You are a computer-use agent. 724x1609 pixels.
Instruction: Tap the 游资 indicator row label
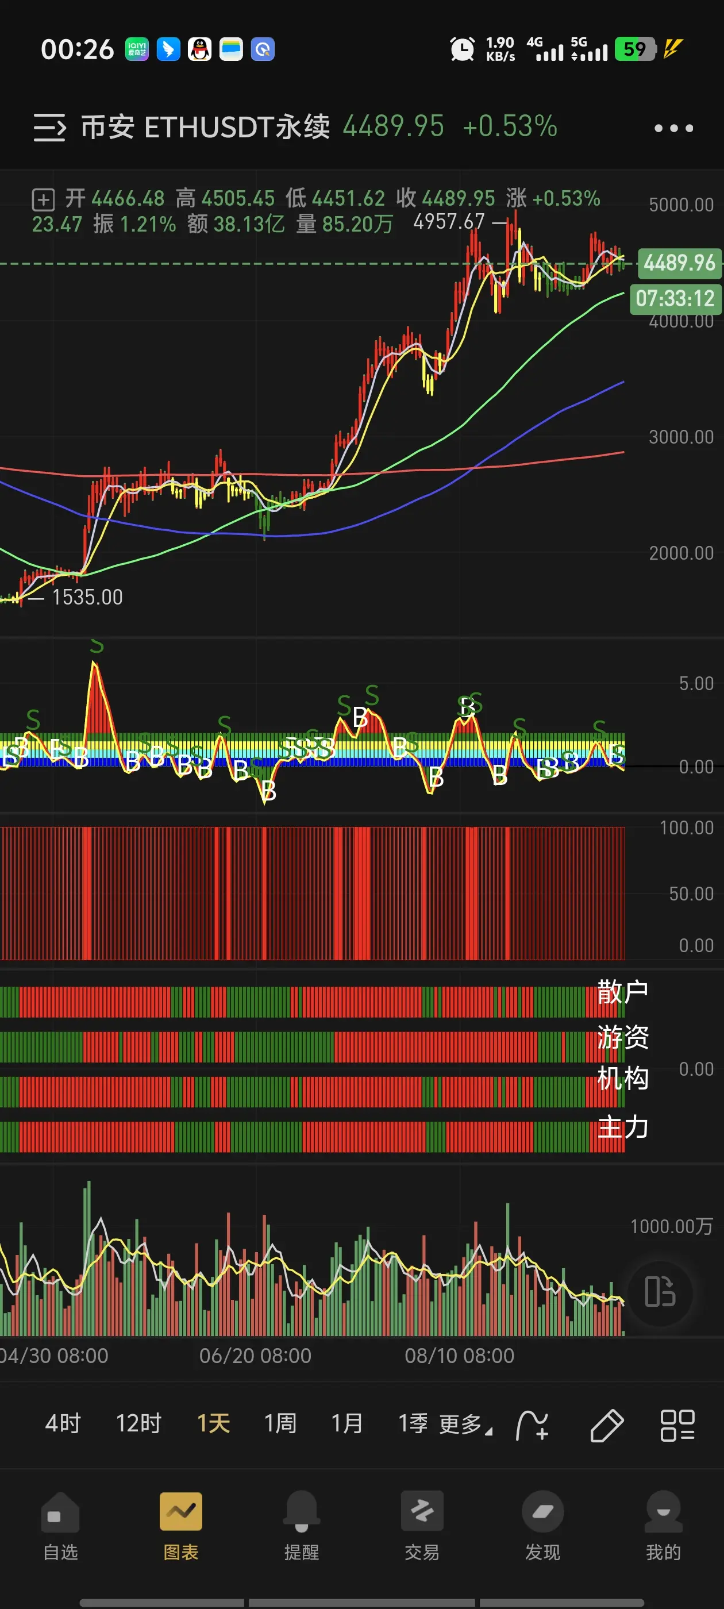[x=623, y=1037]
